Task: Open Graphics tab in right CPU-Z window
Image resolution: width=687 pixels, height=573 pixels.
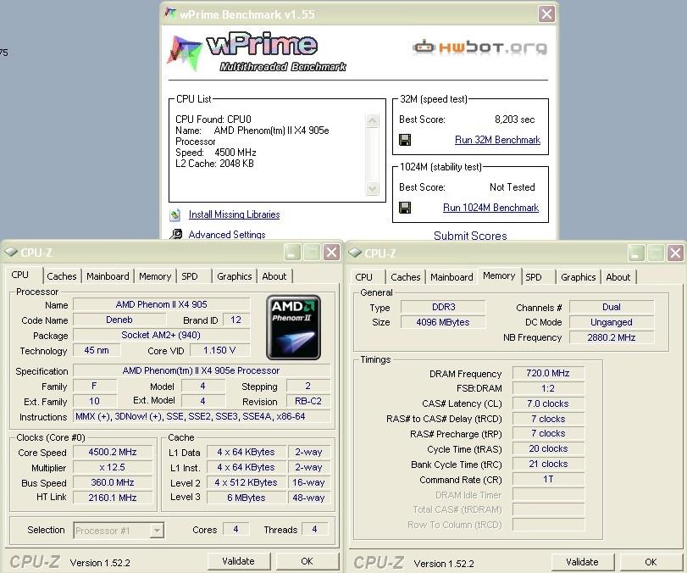Action: tap(579, 277)
